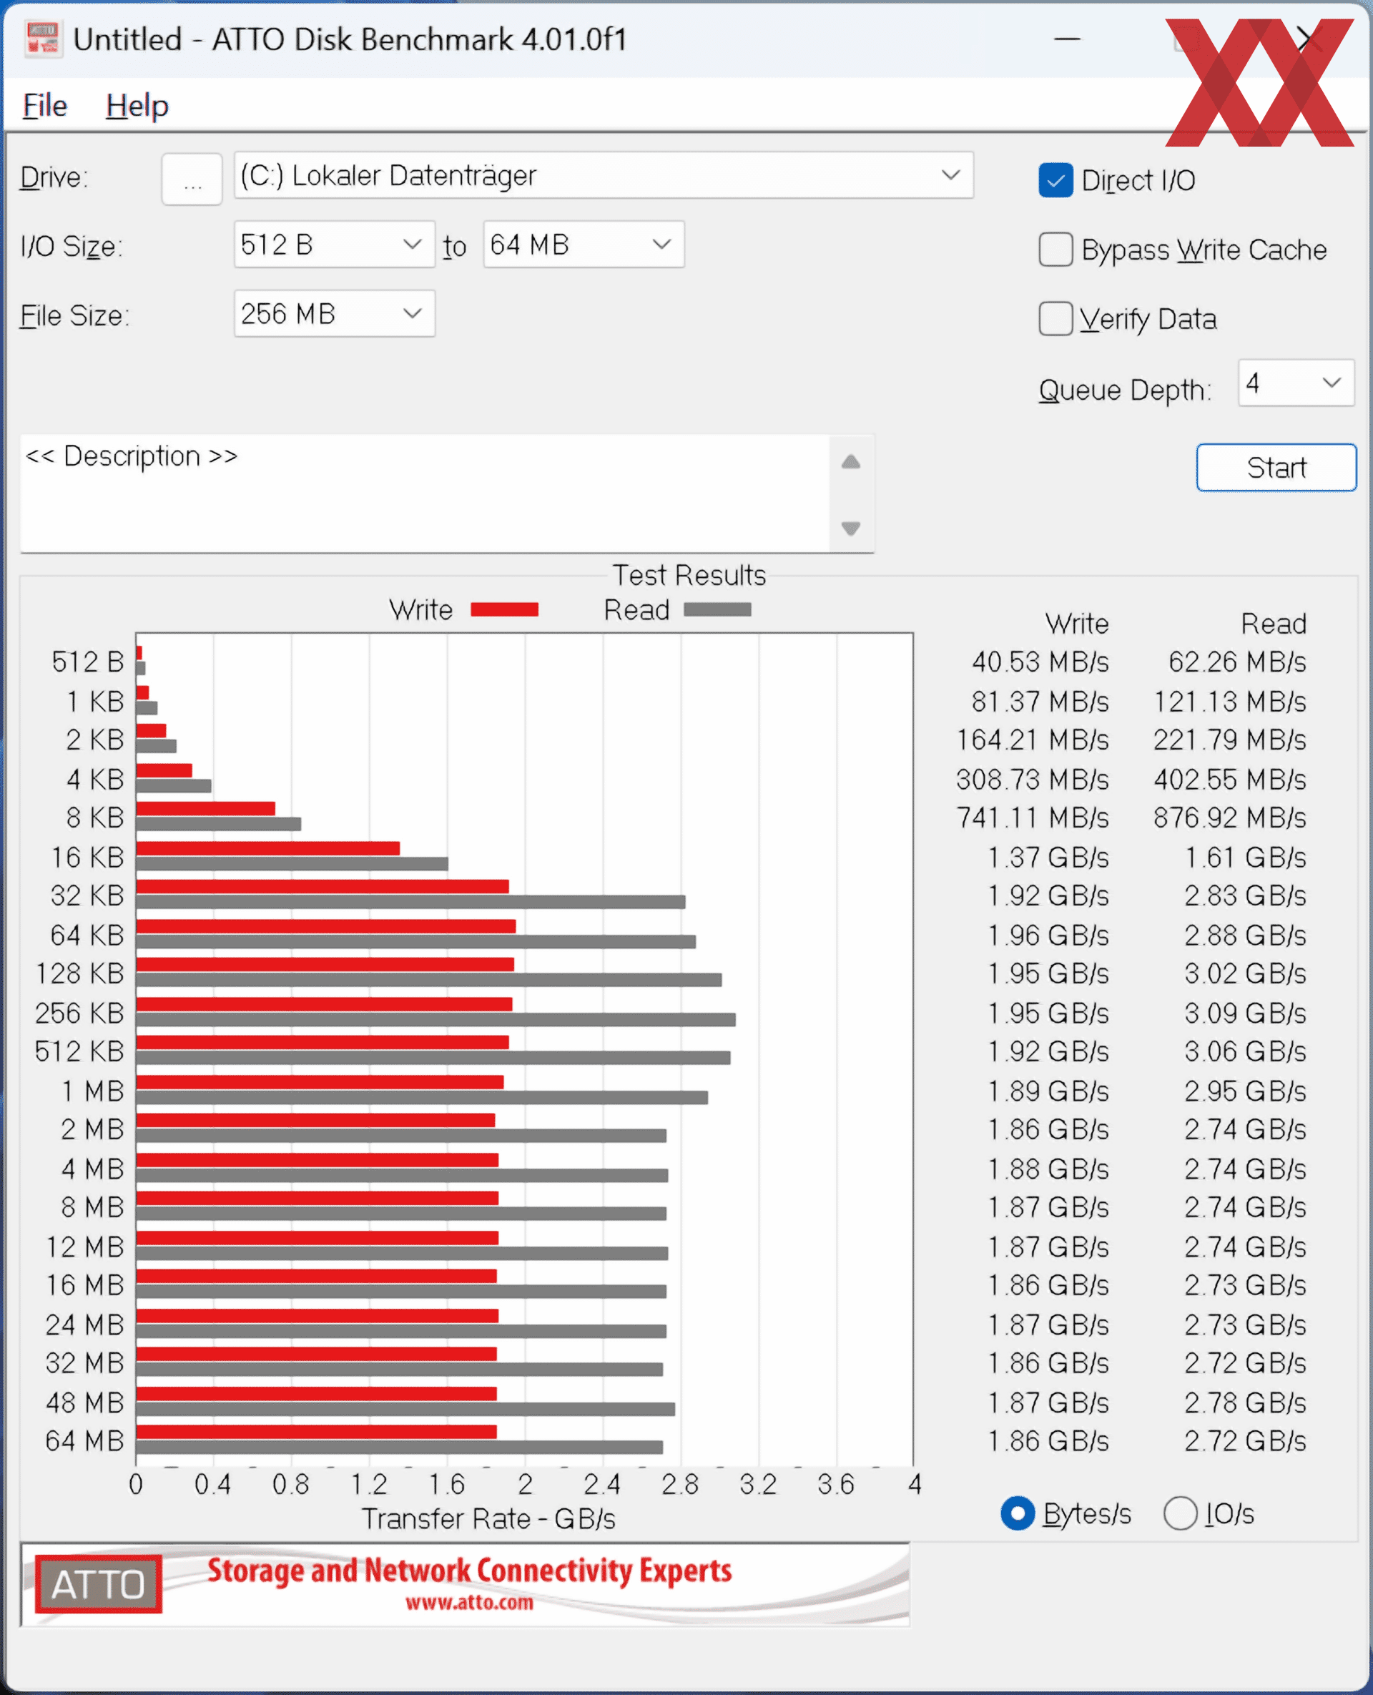Click the 1.96 GB/s write value
Screen dimensions: 1373x1695
click(1048, 935)
